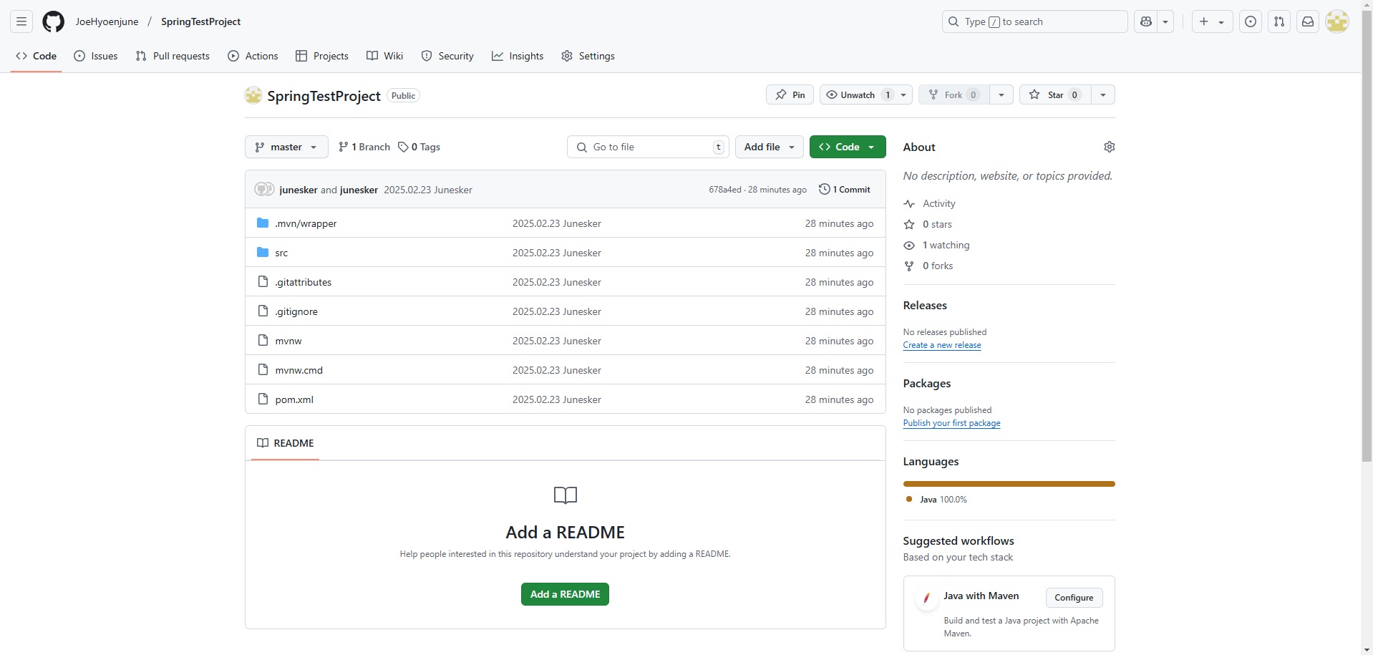This screenshot has width=1373, height=655.
Task: Click the book icon above Add a README
Action: pos(566,495)
